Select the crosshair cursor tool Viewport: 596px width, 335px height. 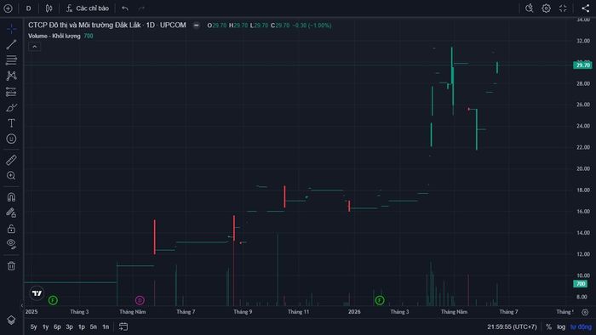[x=11, y=29]
